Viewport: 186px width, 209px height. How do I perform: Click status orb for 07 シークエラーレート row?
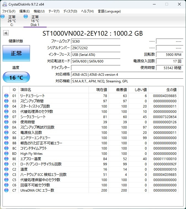click(x=6, y=117)
